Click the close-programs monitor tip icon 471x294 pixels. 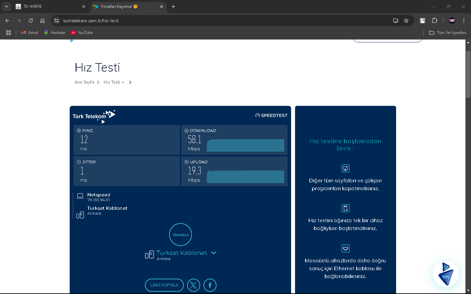tap(345, 169)
